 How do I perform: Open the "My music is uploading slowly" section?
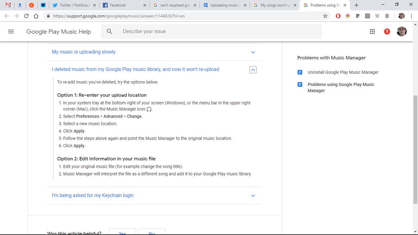(x=84, y=52)
